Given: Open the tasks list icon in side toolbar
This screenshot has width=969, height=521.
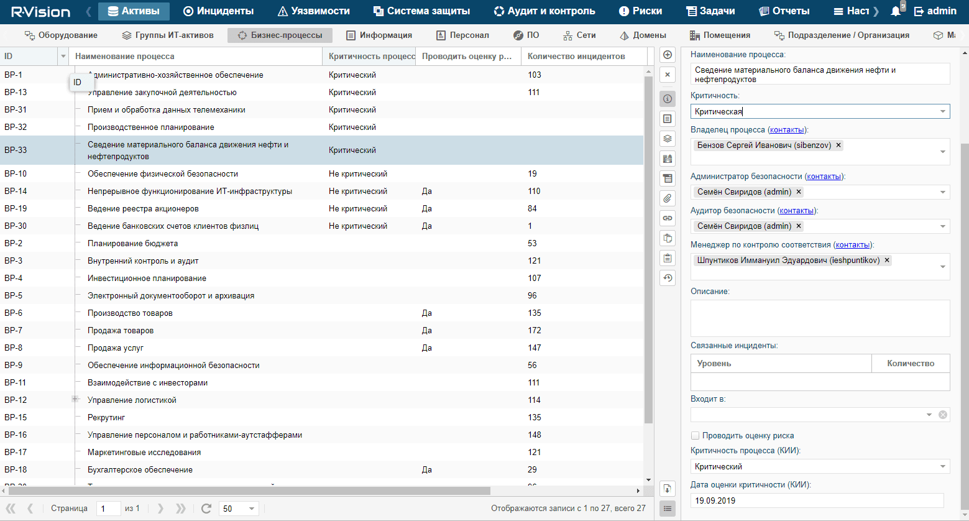Looking at the screenshot, I should click(668, 178).
